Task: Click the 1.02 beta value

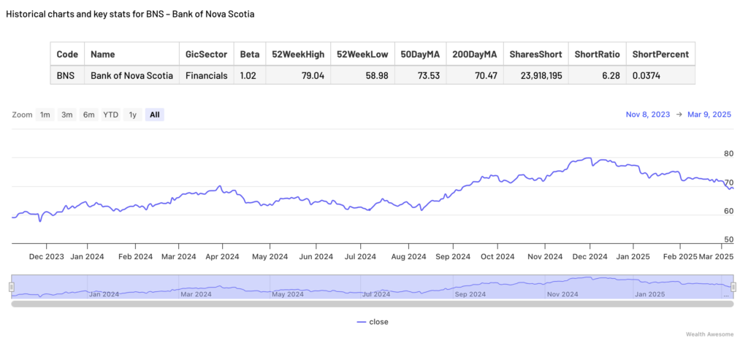Action: [x=250, y=75]
